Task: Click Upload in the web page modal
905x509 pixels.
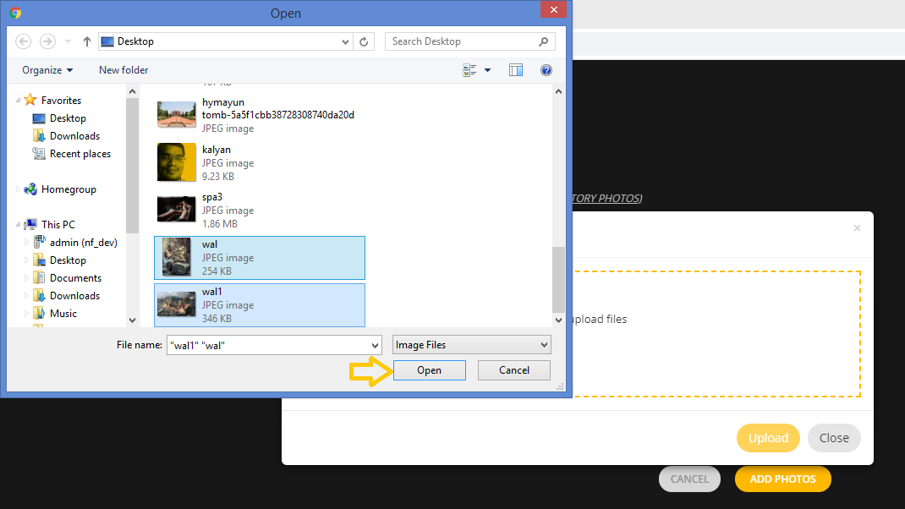Action: pyautogui.click(x=768, y=438)
